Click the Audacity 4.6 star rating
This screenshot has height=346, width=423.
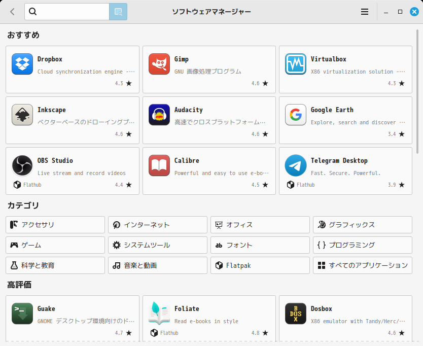pyautogui.click(x=260, y=134)
